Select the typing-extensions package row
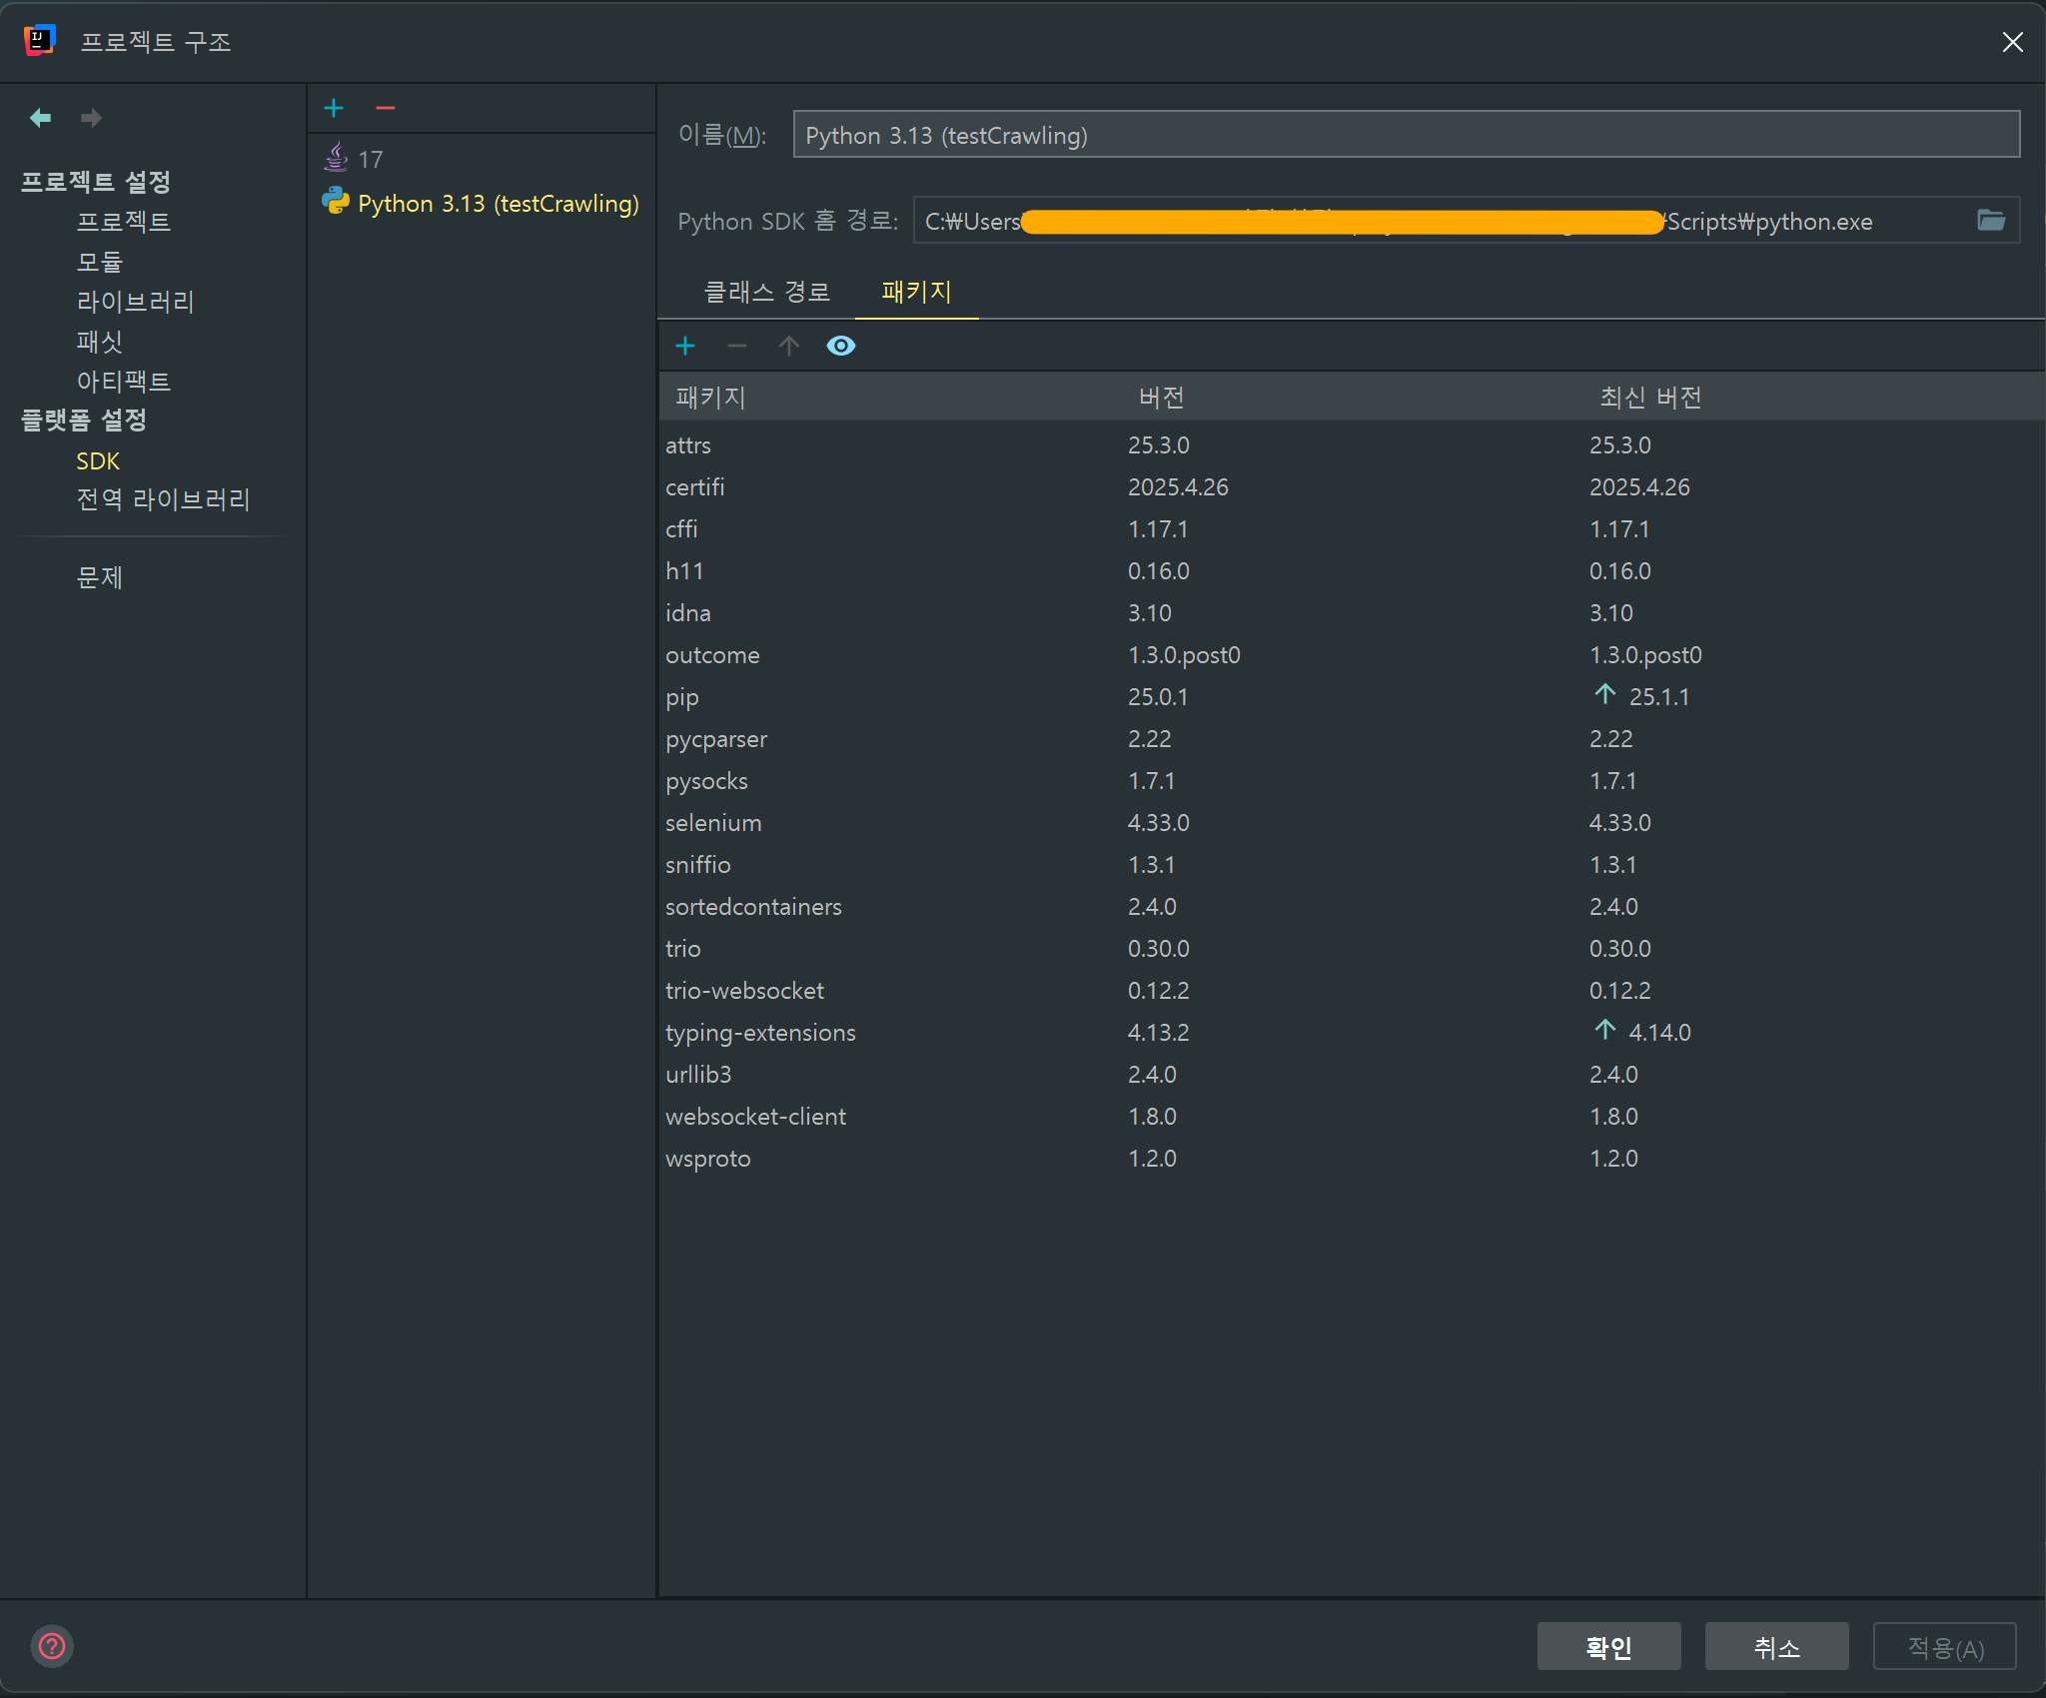The image size is (2046, 1698). pyautogui.click(x=1352, y=1033)
